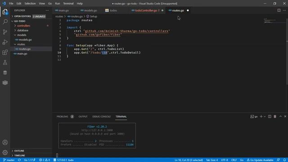Open editor more actions ellipsis
Screen dimensions: 288x162
(284, 10)
